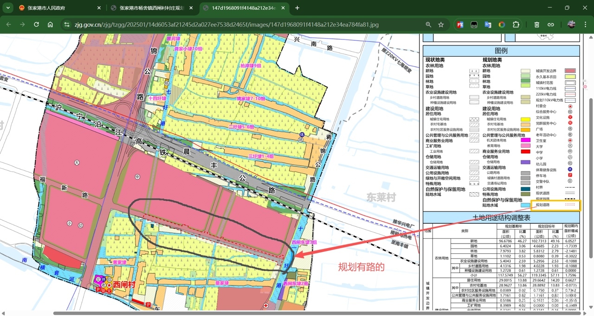
Task: Go to the browser home page
Action: click(50, 25)
